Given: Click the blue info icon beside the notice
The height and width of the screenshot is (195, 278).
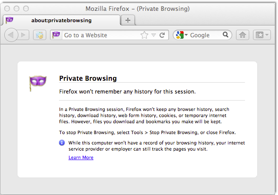Looking at the screenshot, I should [62, 143].
